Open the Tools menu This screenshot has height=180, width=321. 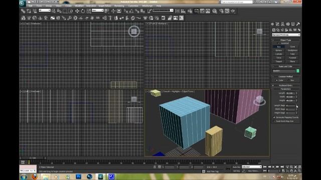39,6
